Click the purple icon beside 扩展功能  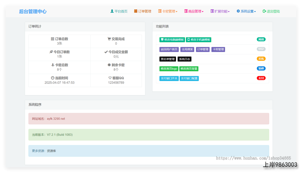pyautogui.click(x=212, y=11)
